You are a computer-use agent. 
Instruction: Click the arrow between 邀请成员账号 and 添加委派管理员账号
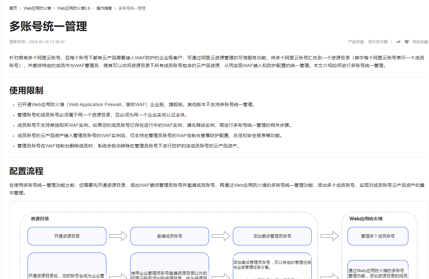[221, 236]
